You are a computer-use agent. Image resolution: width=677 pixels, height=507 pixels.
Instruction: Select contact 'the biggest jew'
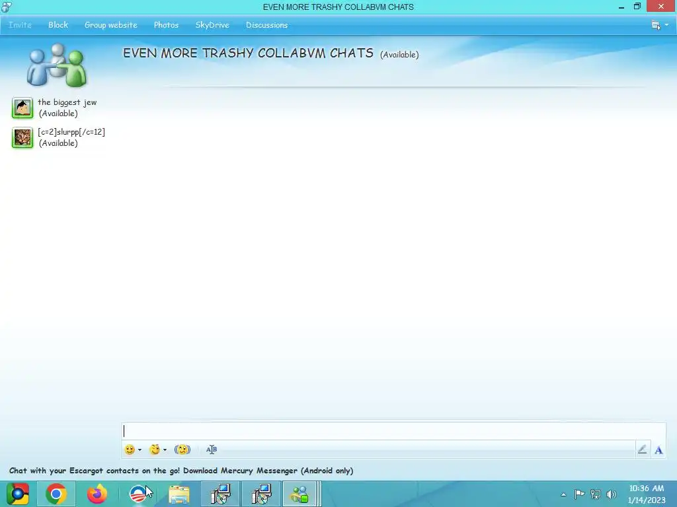click(x=67, y=108)
